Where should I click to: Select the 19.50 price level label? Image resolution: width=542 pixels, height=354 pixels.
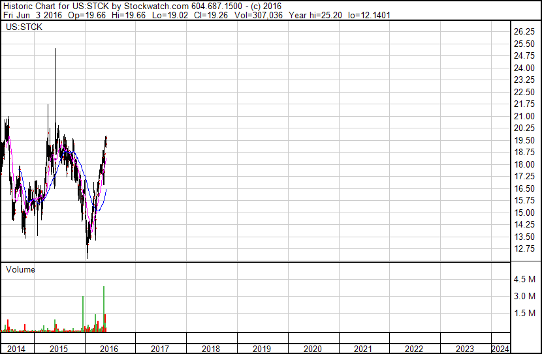click(524, 141)
